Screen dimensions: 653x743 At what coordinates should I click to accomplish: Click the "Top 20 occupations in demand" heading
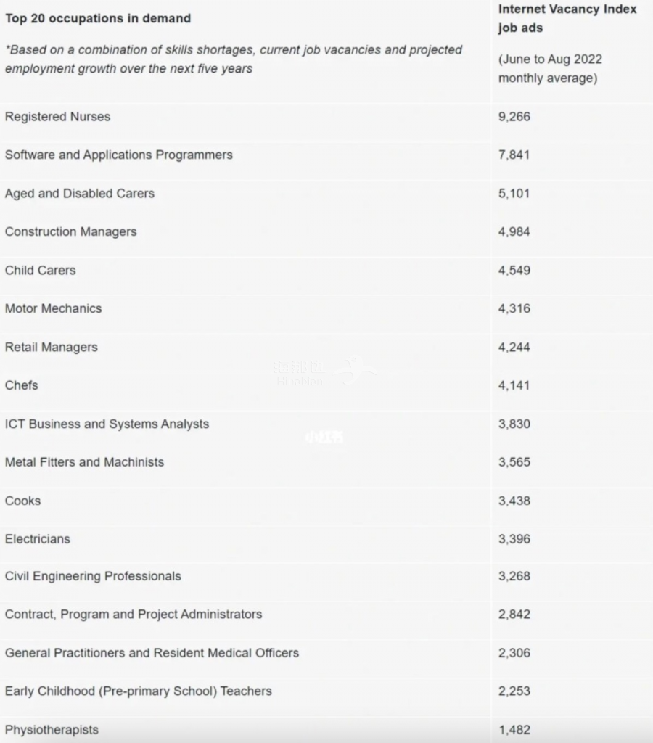tap(98, 18)
